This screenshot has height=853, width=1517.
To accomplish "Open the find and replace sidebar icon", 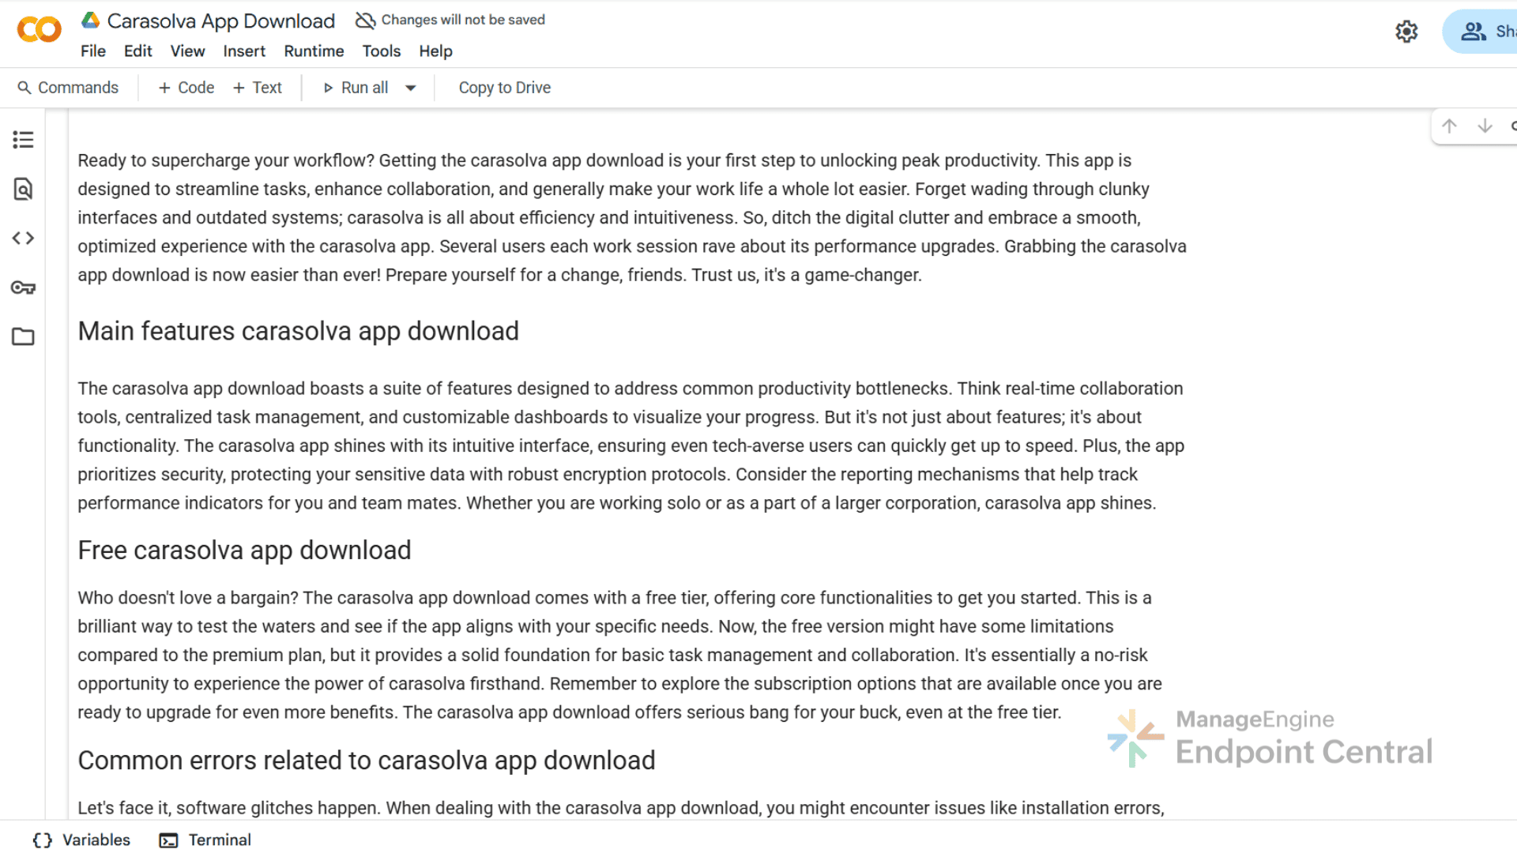I will click(x=23, y=189).
